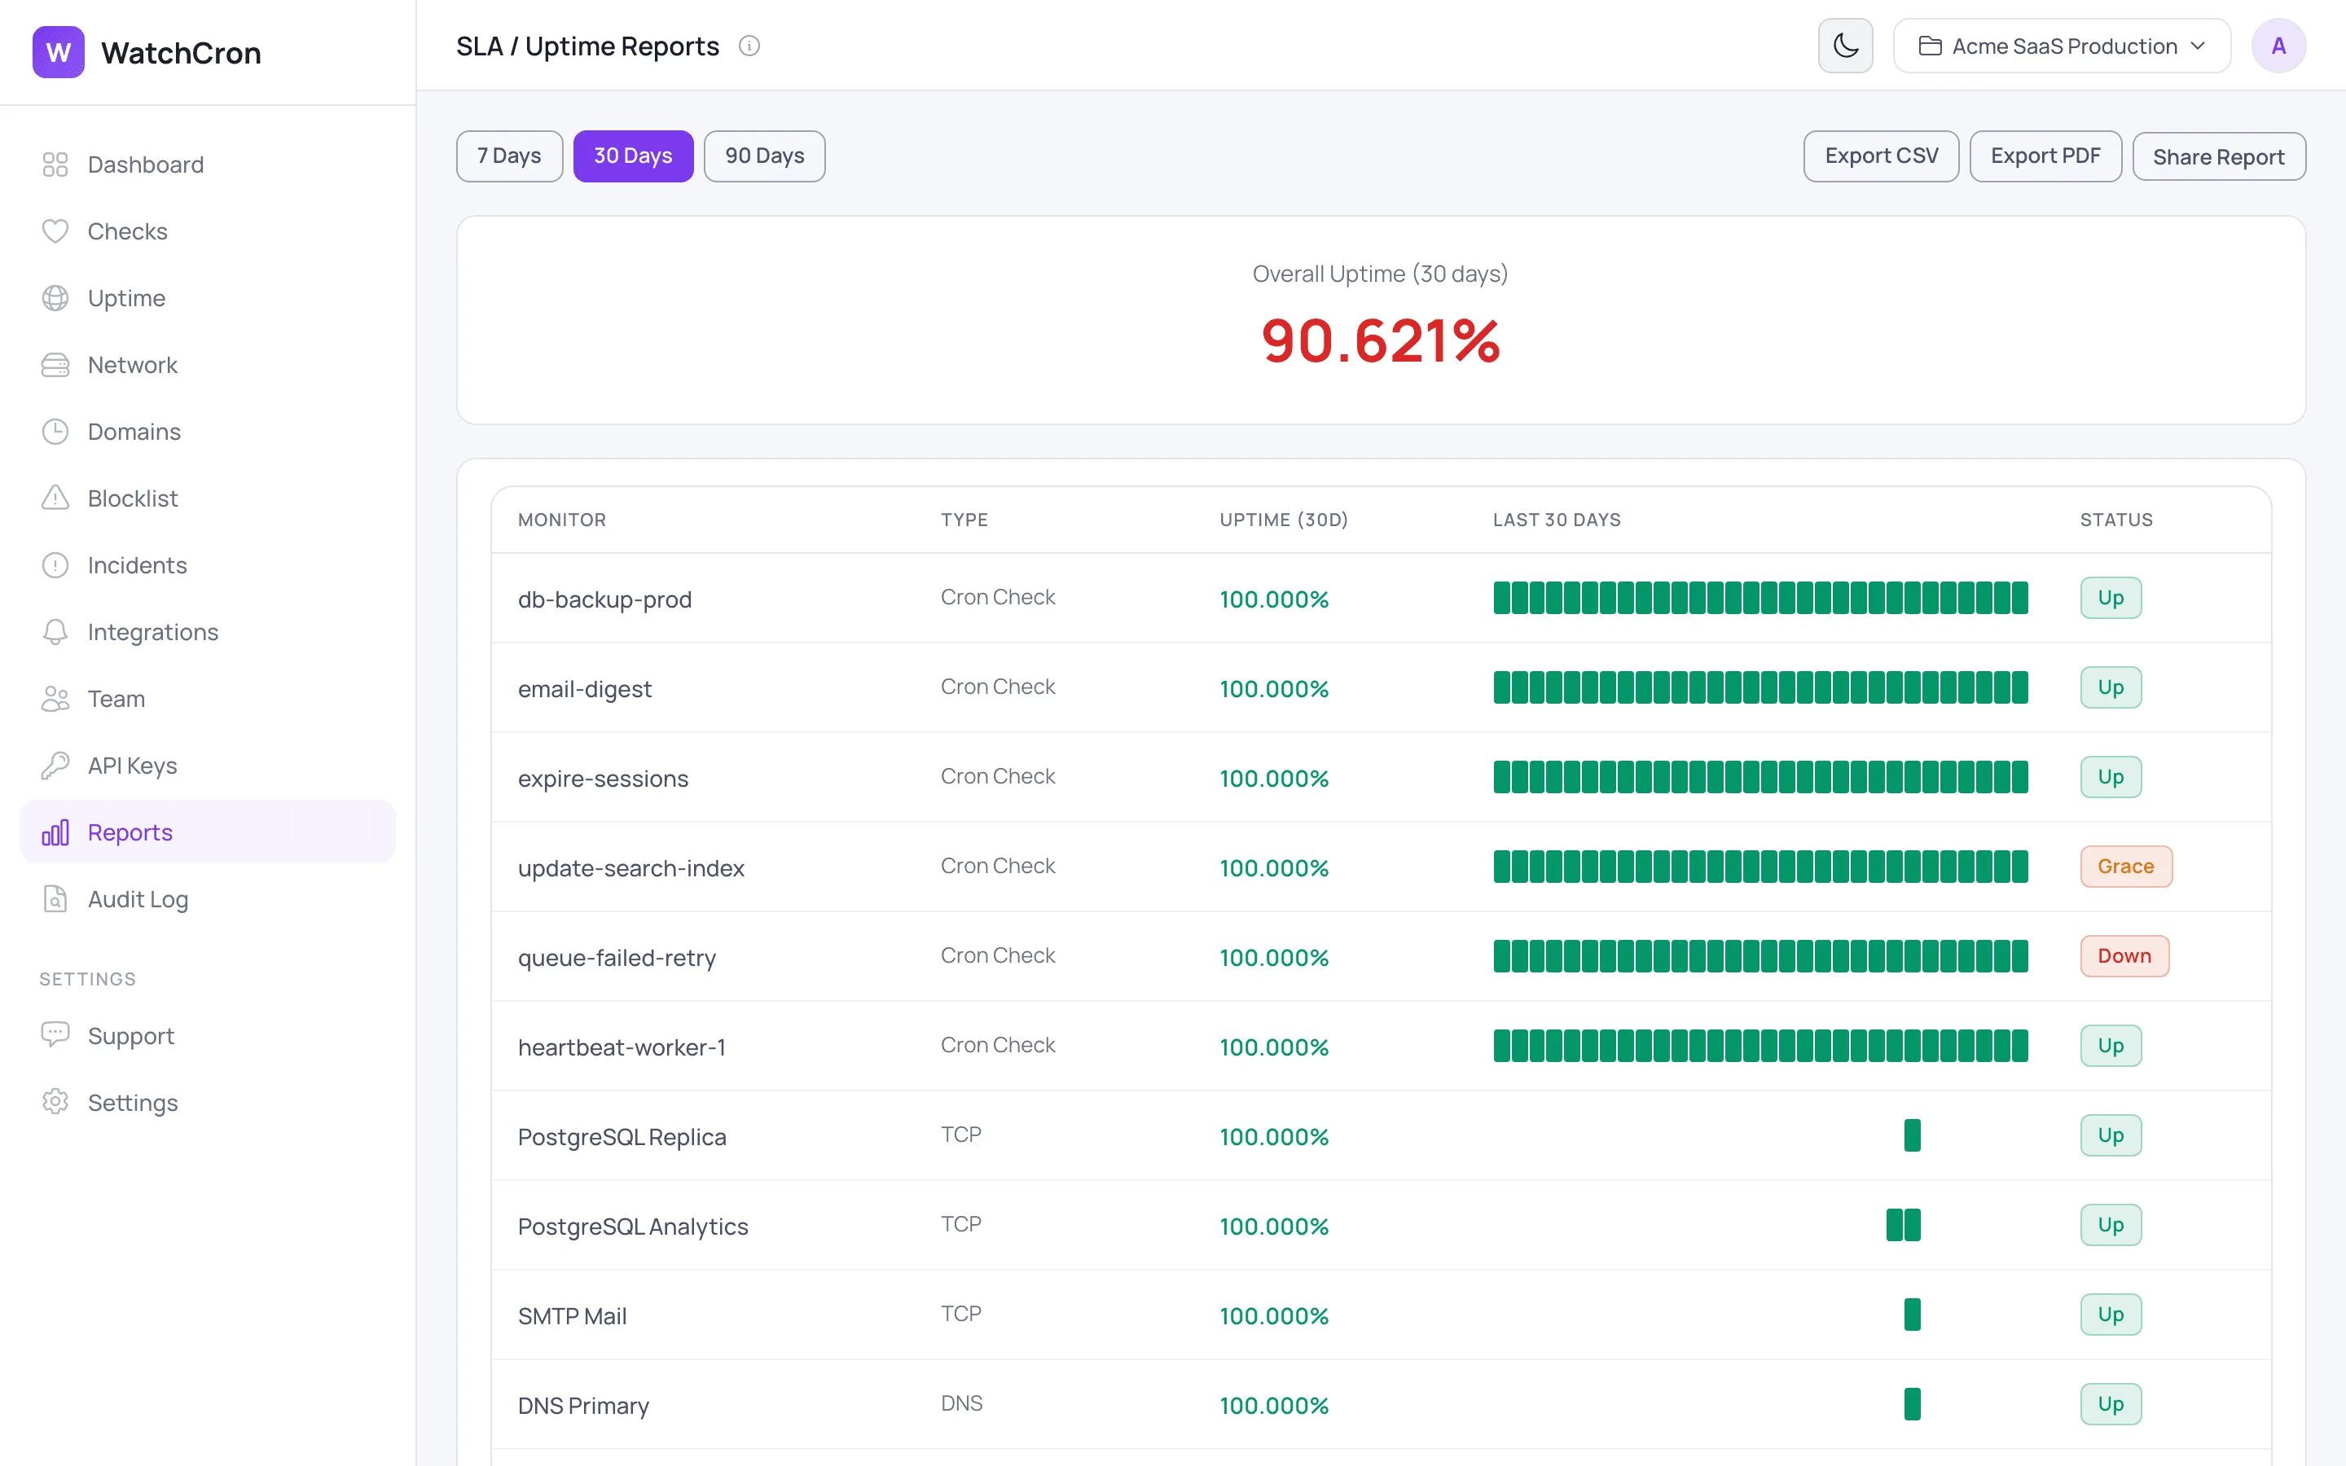Image resolution: width=2346 pixels, height=1466 pixels.
Task: Click DNS type cell for DNS Primary
Action: pos(962,1403)
